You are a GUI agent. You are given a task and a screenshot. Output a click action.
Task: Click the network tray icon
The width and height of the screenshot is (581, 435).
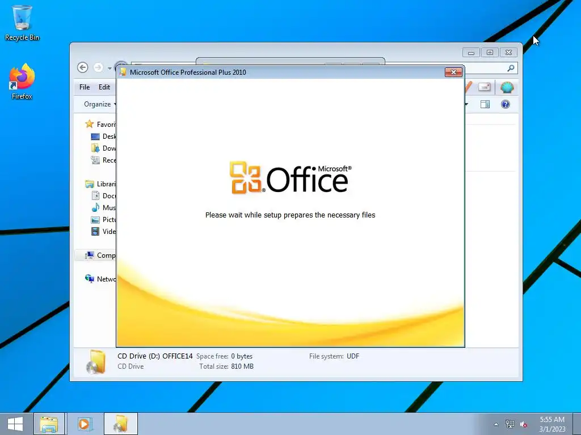(x=510, y=424)
